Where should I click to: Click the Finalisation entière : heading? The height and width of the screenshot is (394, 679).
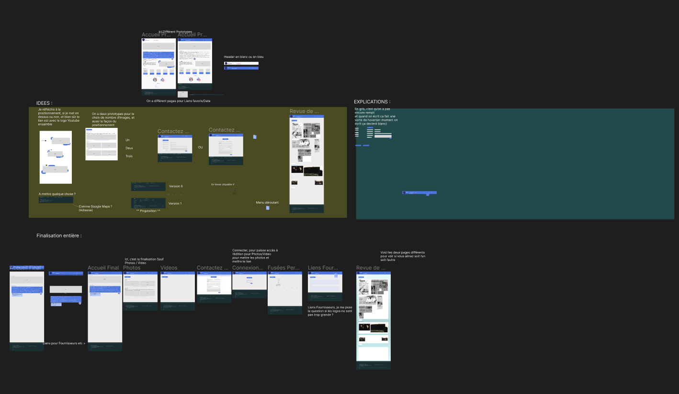(59, 236)
